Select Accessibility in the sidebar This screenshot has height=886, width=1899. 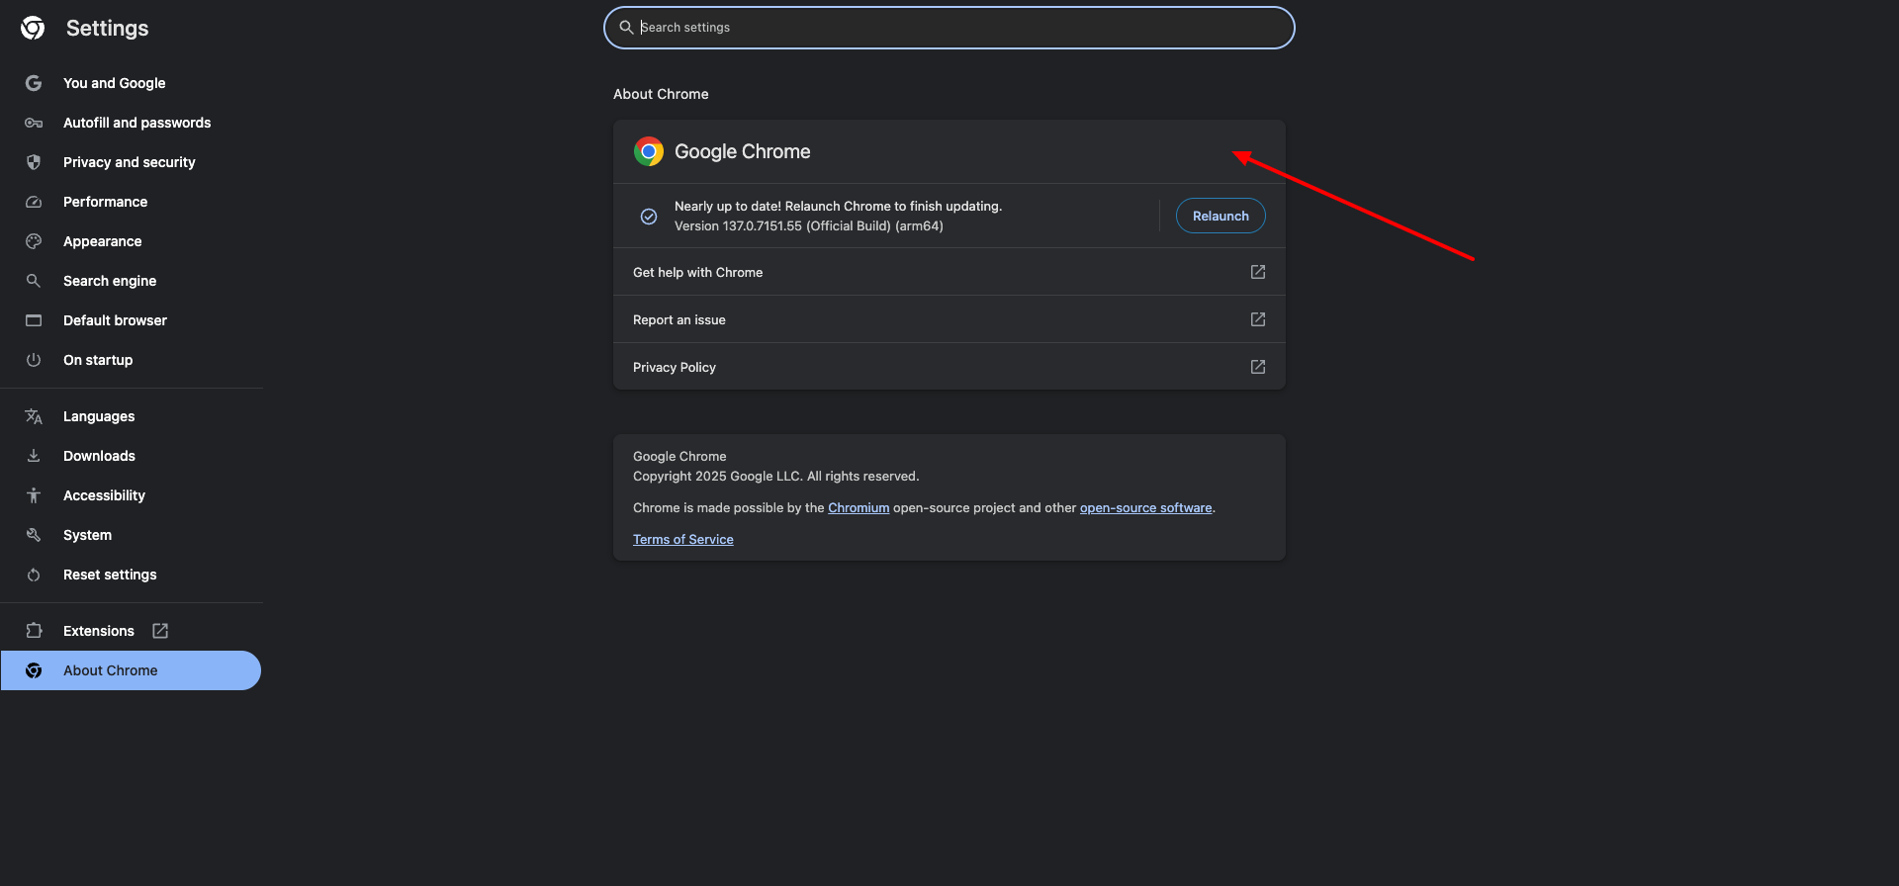(131, 495)
